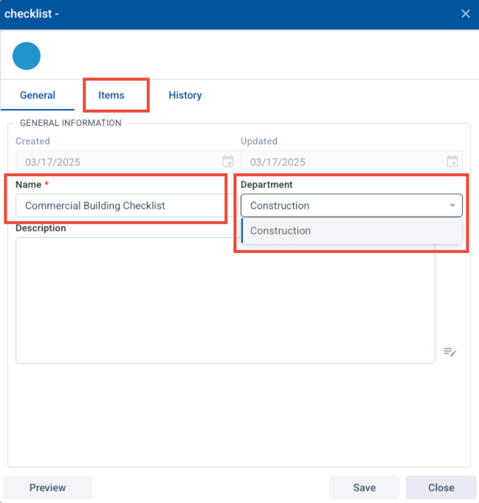Click the bottom Close button
Screen dimensions: 479x503
pos(441,488)
